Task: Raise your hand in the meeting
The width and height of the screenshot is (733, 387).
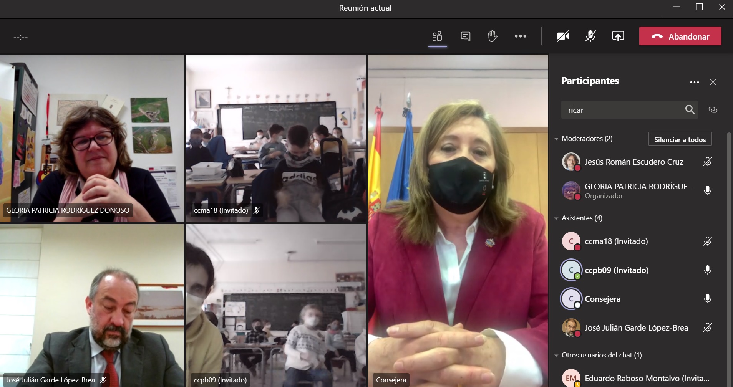Action: pyautogui.click(x=493, y=36)
